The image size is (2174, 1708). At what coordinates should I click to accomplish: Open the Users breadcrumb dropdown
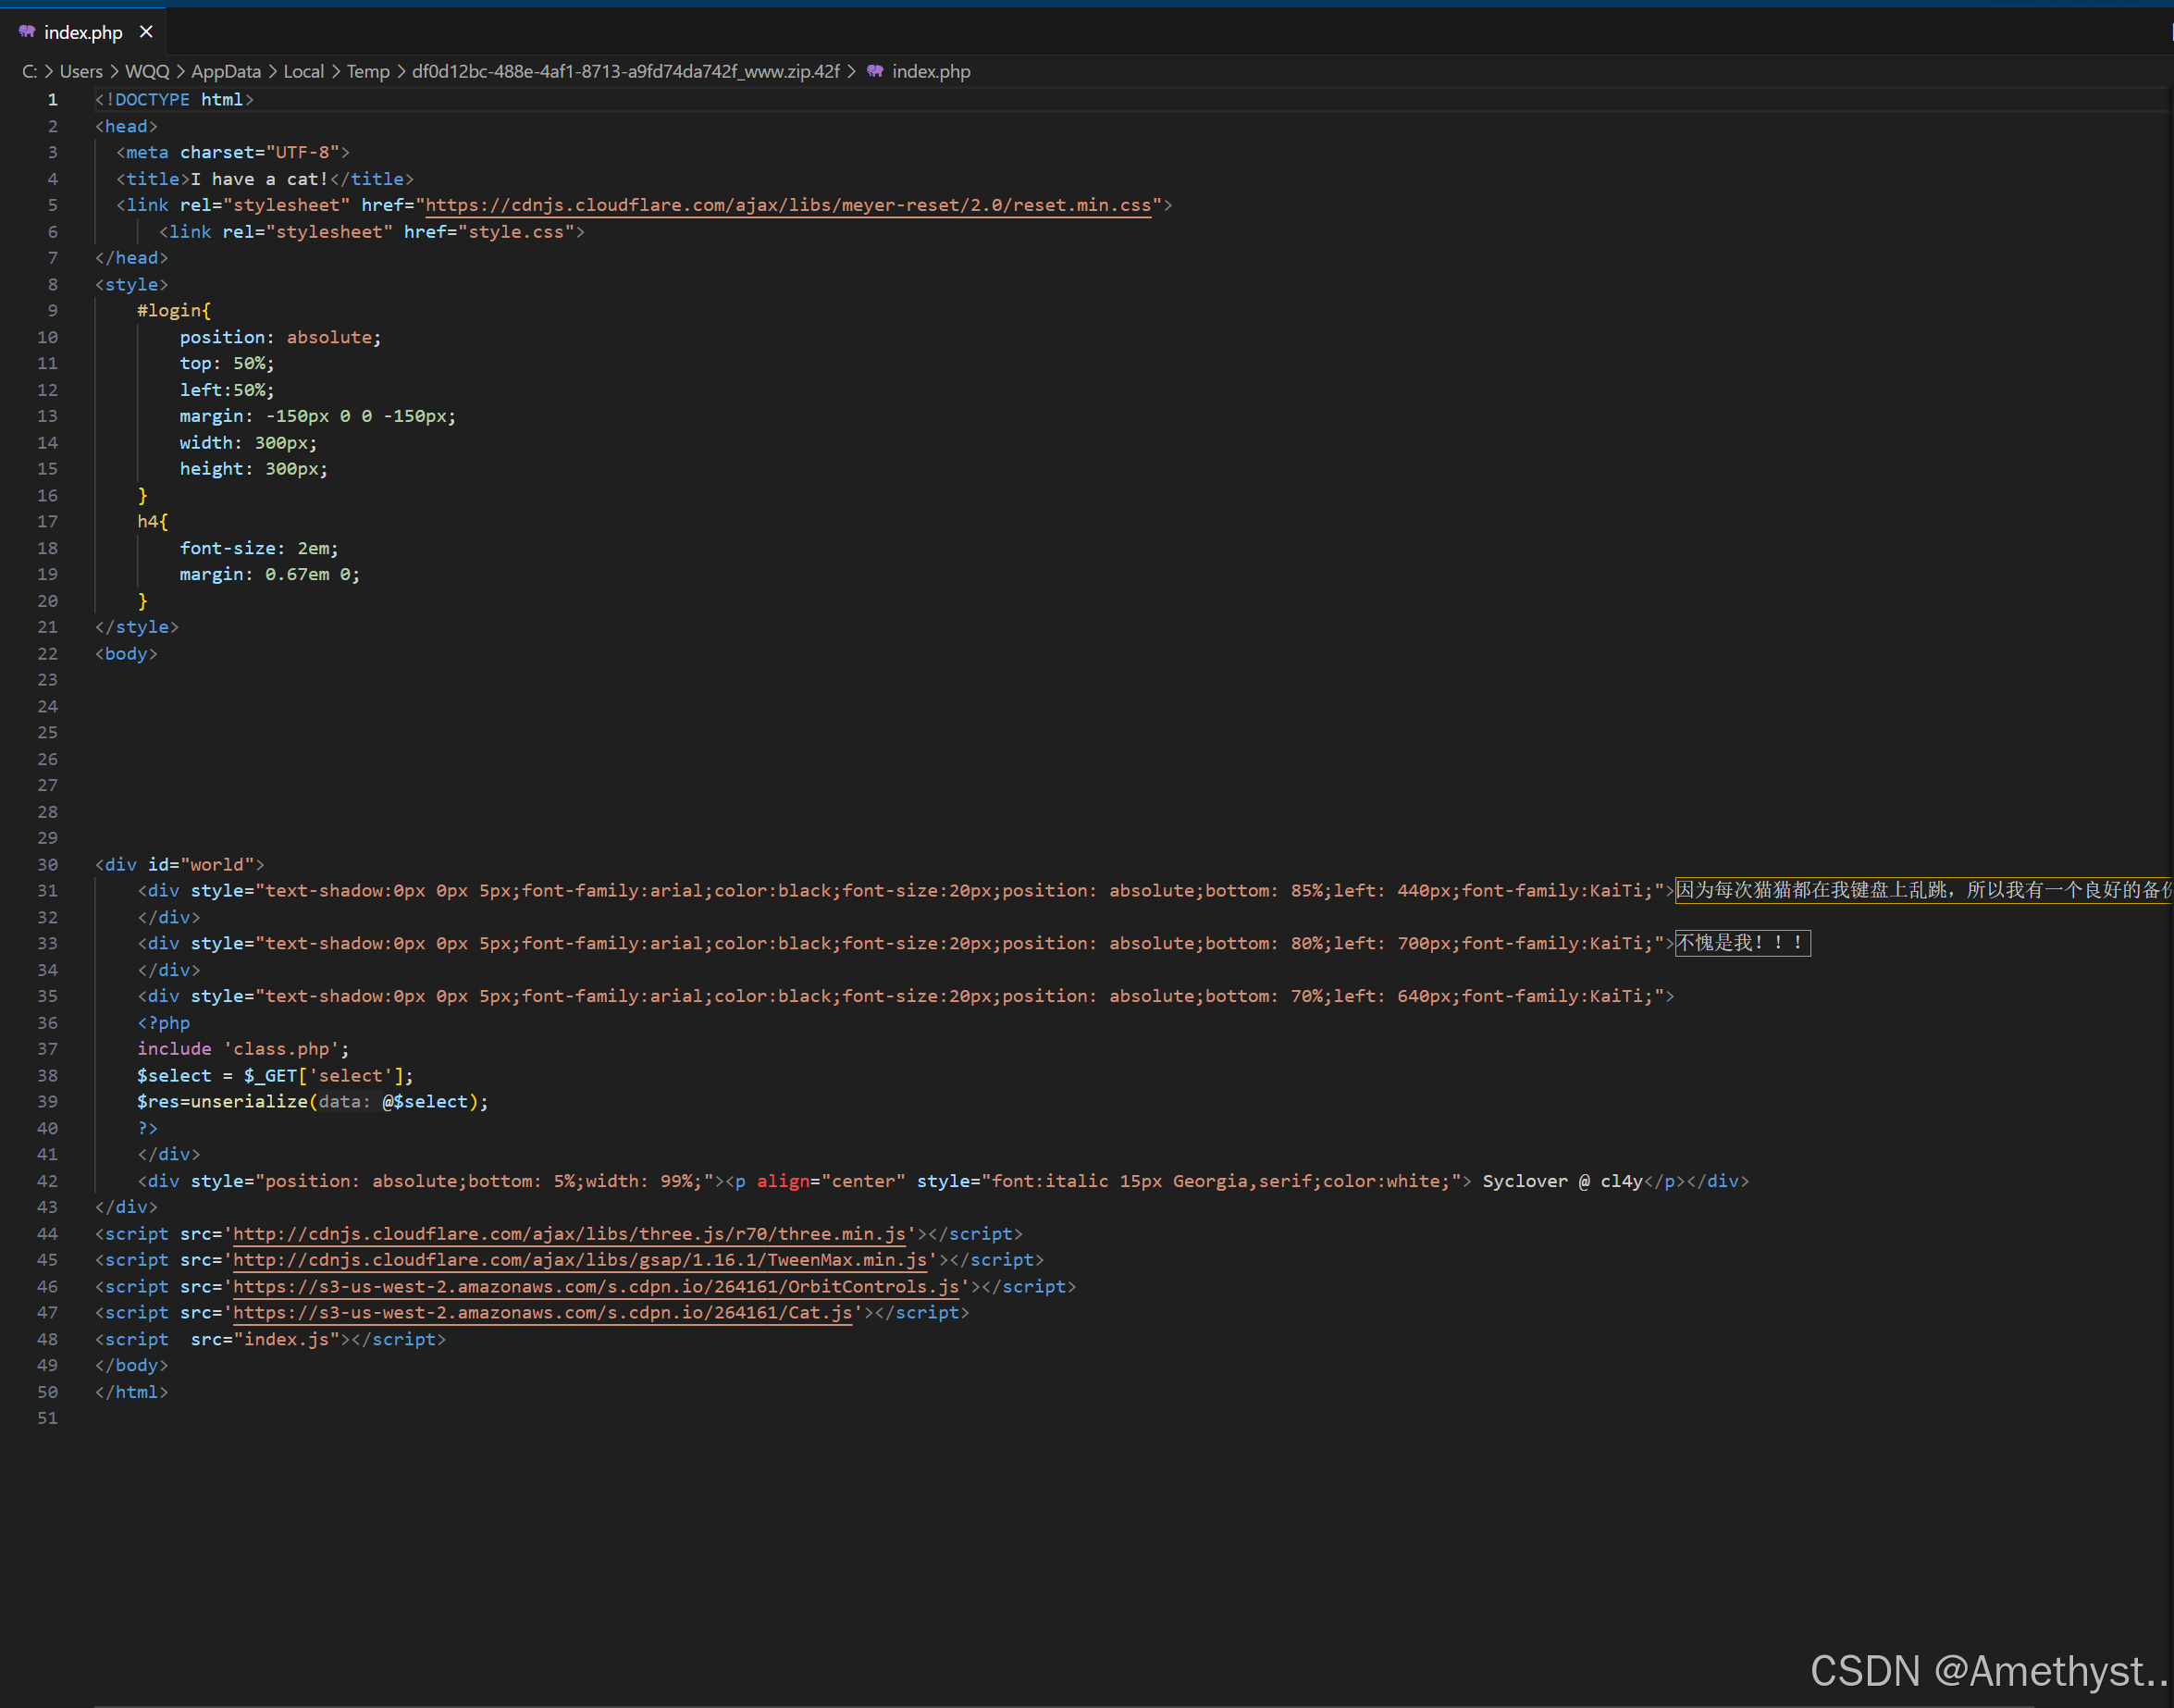(x=81, y=71)
